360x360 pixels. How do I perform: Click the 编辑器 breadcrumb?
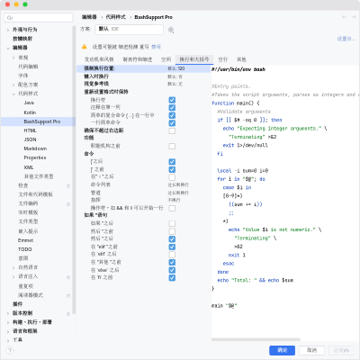pos(89,17)
